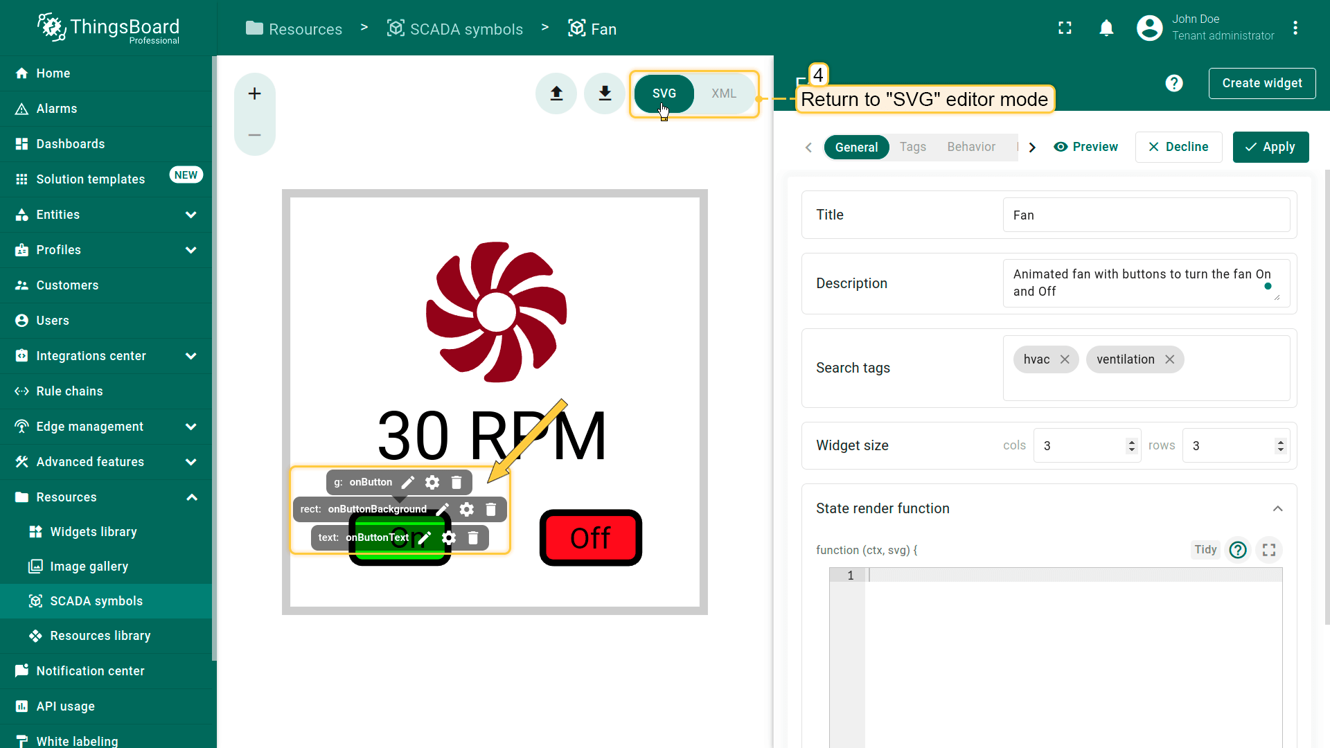Open the notifications bell

click(x=1106, y=28)
